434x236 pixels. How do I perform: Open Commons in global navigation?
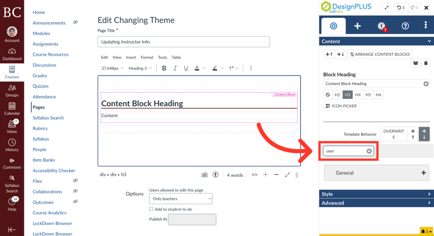12,164
